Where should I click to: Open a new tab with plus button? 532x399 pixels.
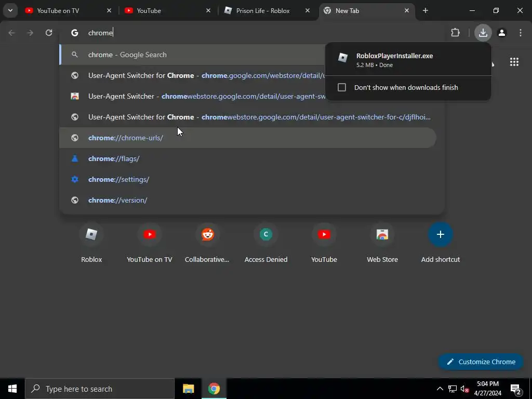[x=425, y=11]
